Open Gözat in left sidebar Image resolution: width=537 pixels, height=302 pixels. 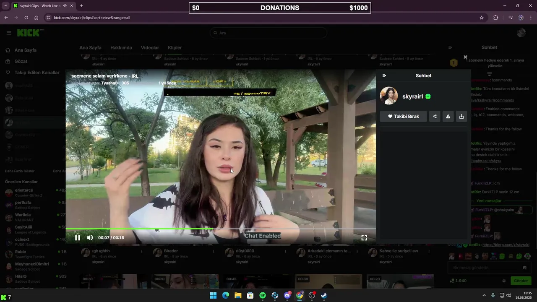(21, 61)
